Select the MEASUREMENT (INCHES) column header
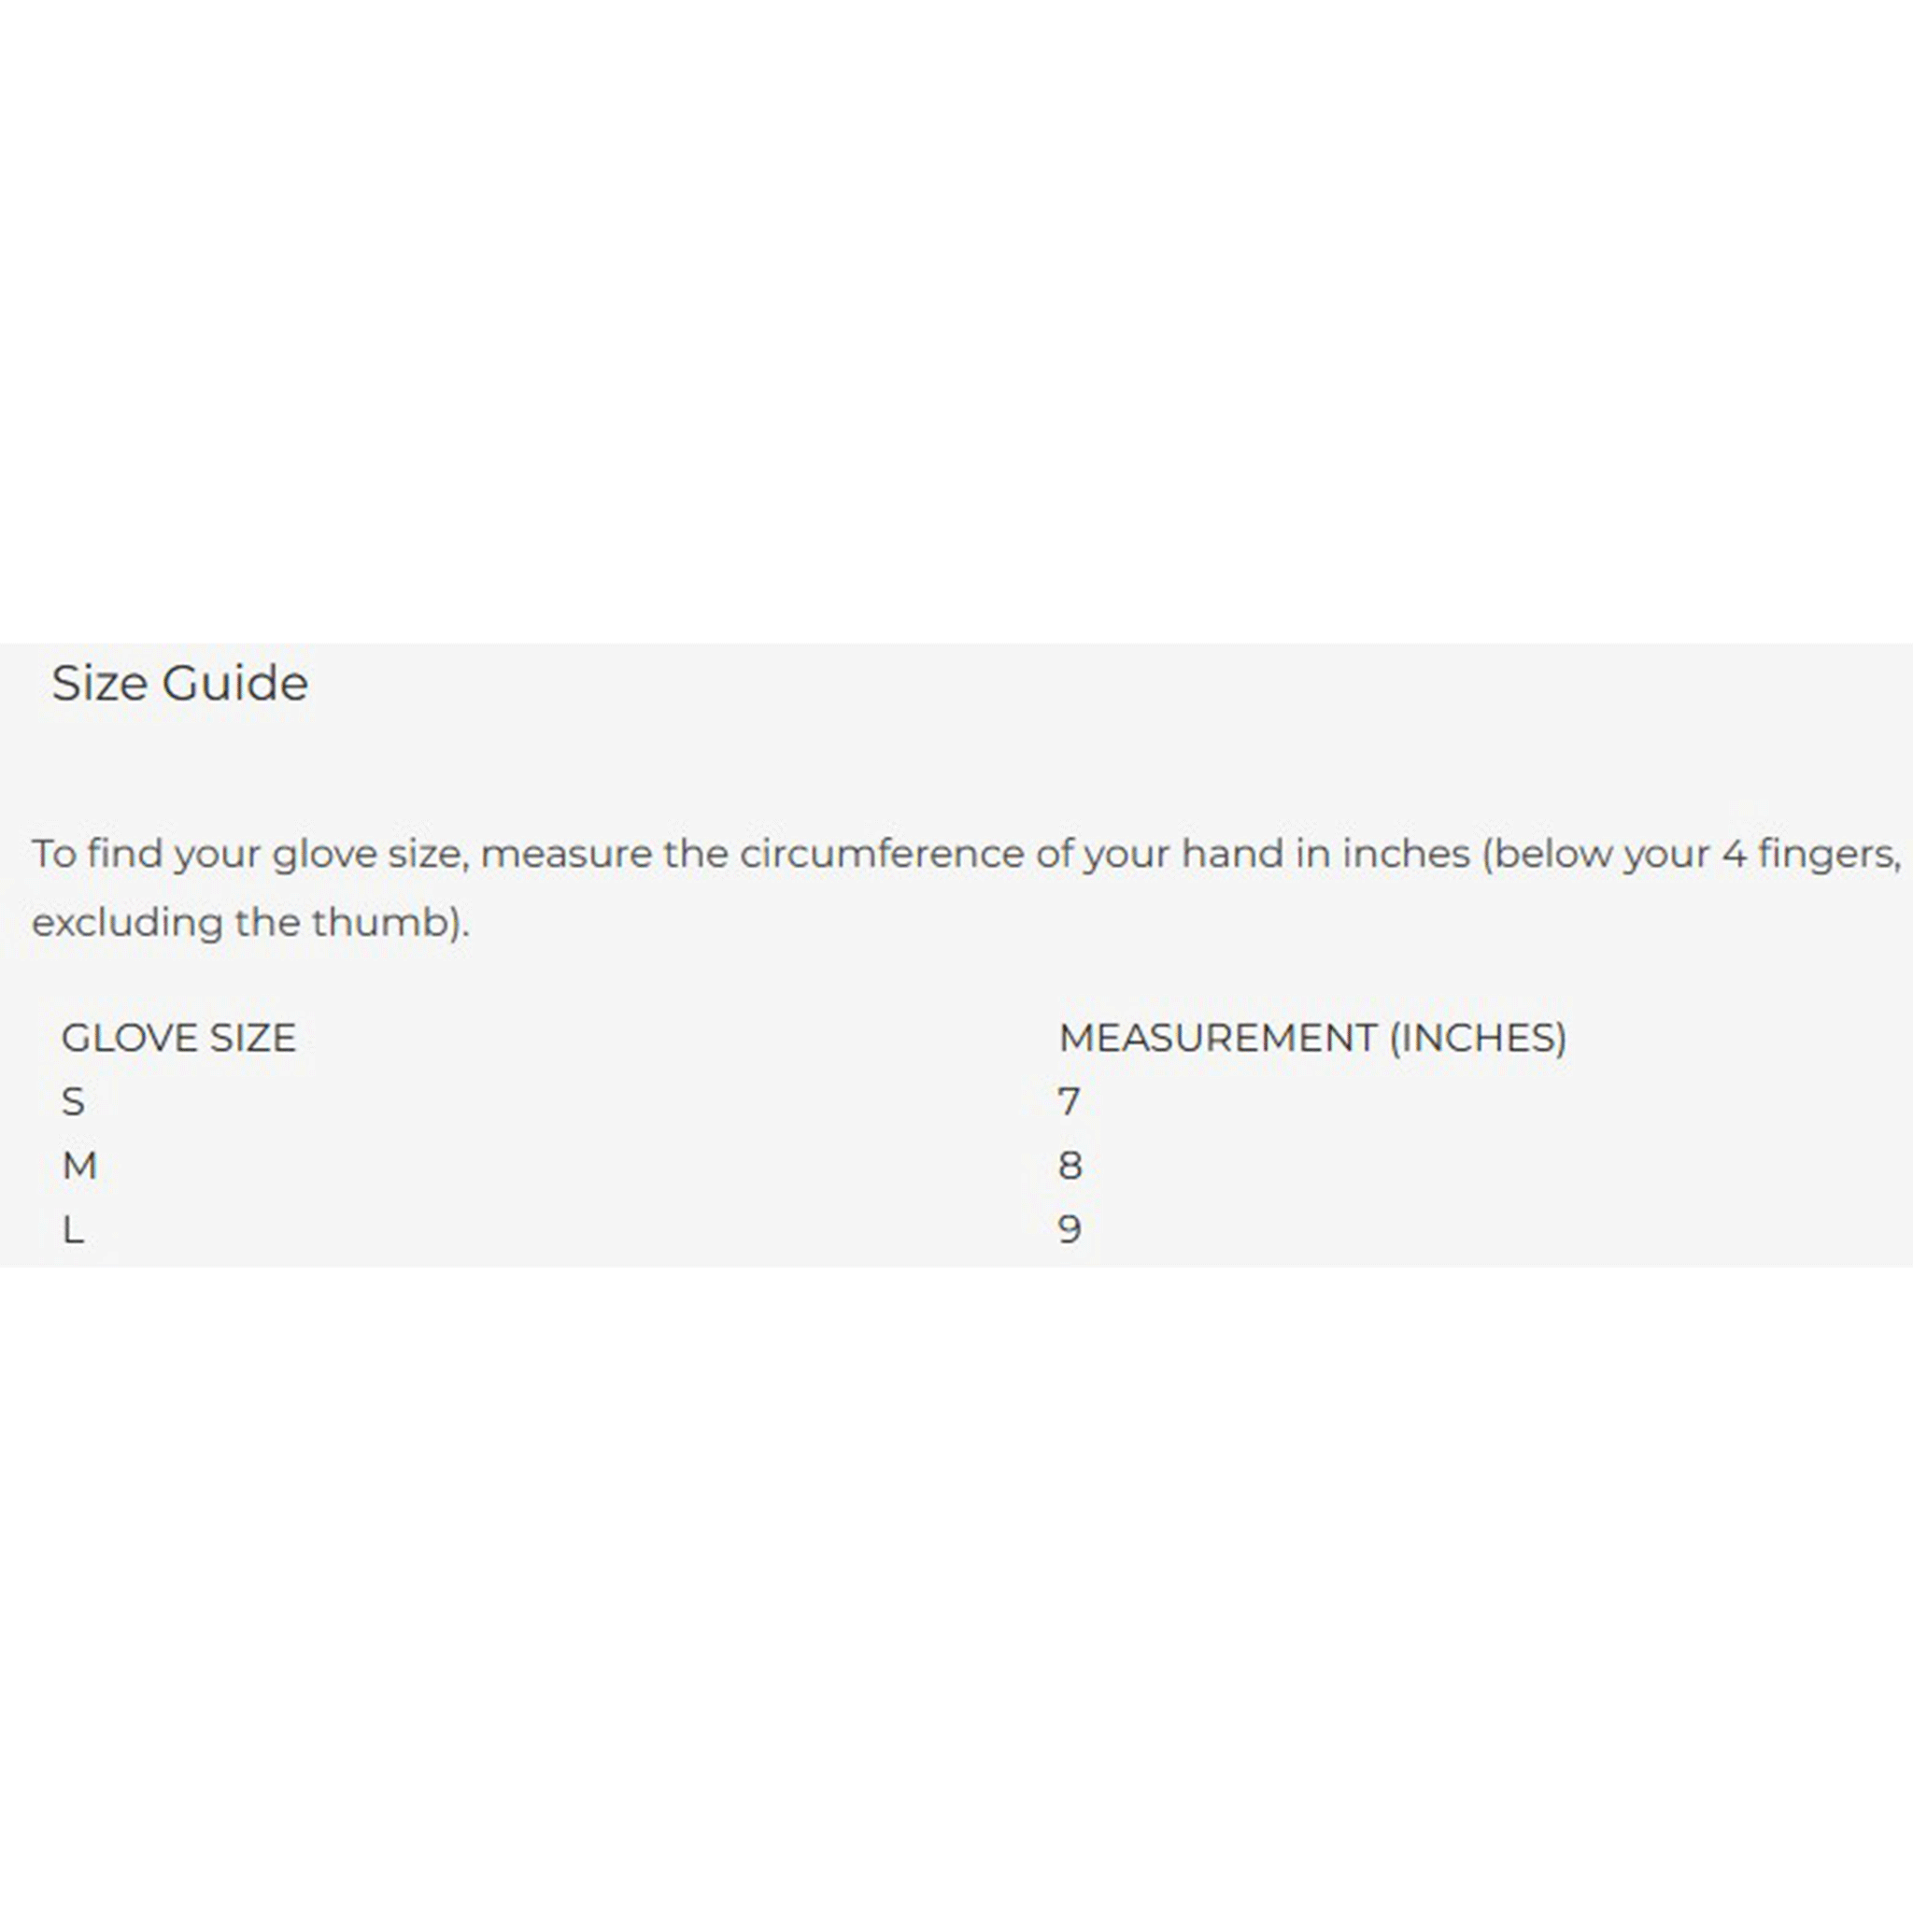1913x1913 pixels. 1313,1038
